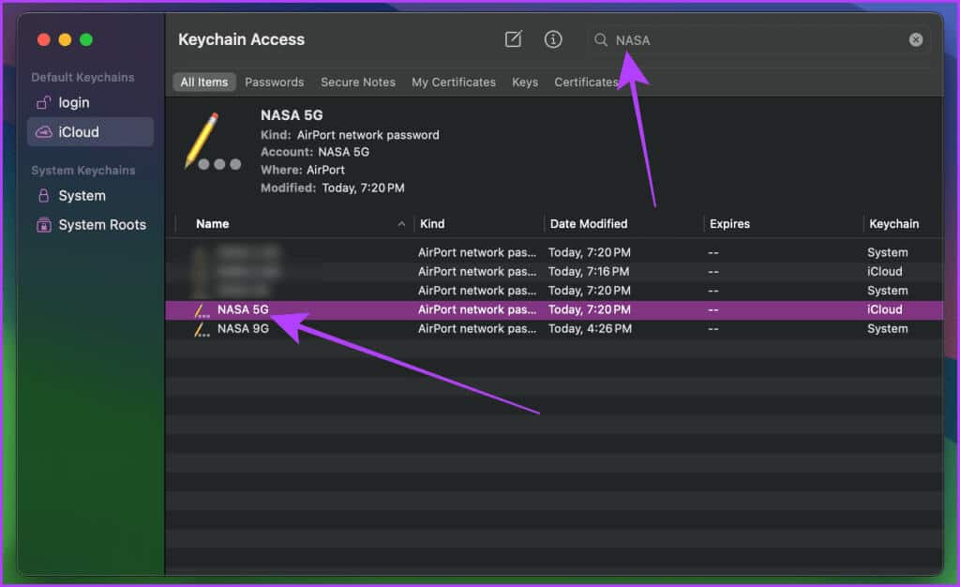Switch to the Secure Notes tab
960x587 pixels.
click(x=358, y=82)
